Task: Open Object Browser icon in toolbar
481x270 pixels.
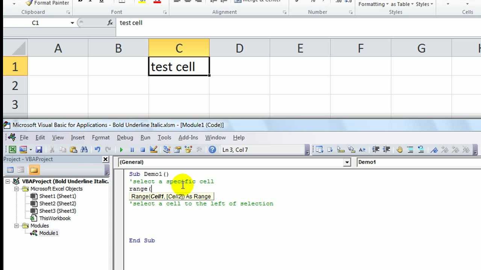Action: 188,150
